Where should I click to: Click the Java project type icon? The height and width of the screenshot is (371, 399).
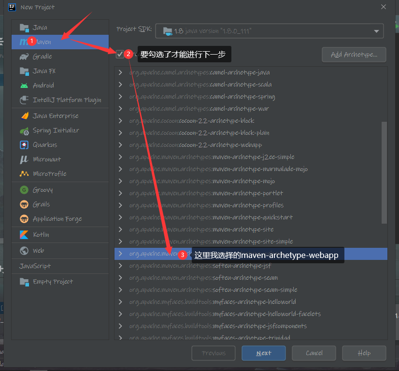(x=24, y=28)
